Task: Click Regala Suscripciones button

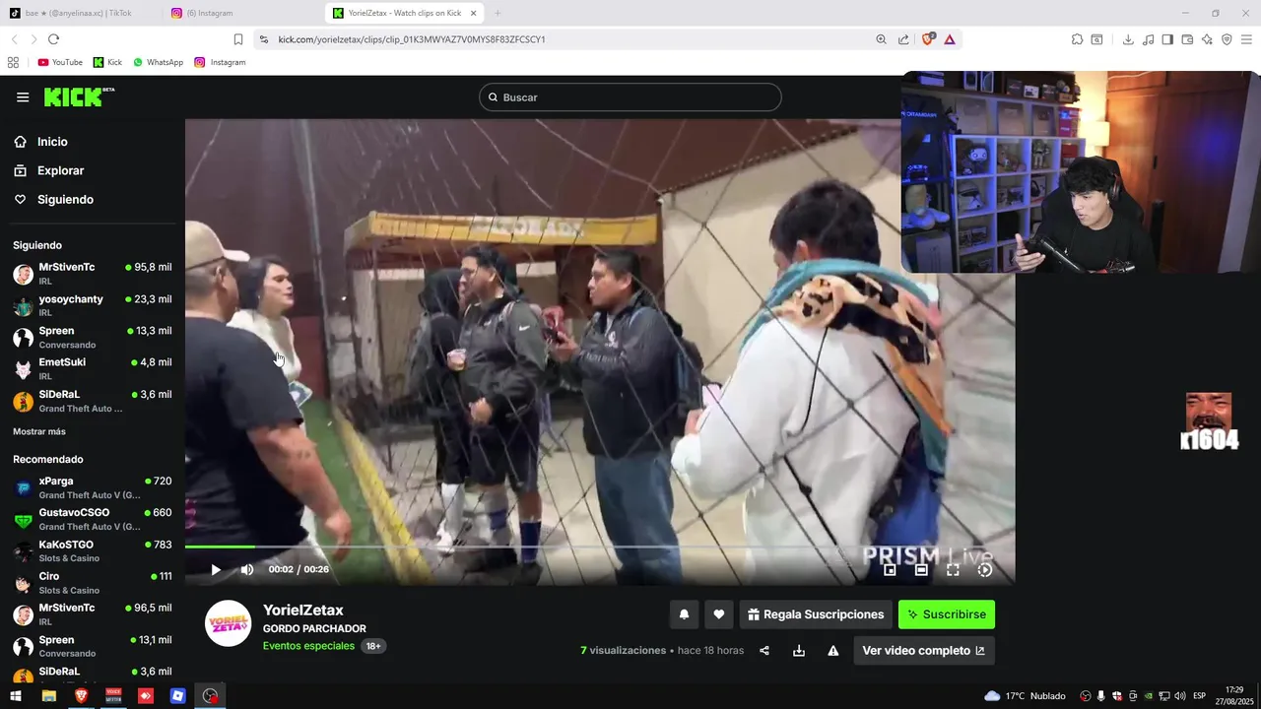Action: coord(816,614)
